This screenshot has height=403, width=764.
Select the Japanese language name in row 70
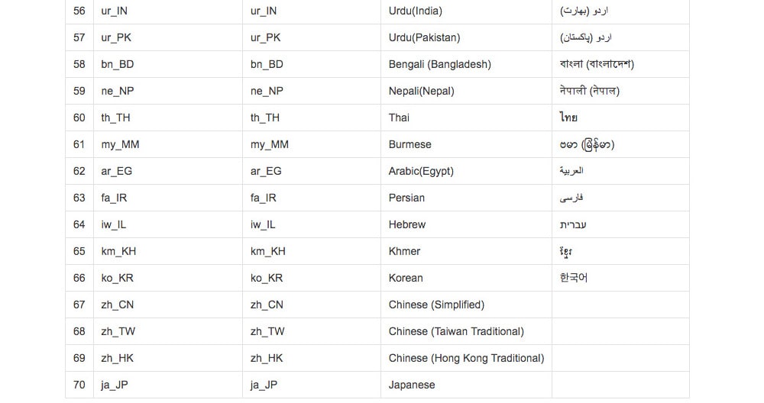pos(411,385)
